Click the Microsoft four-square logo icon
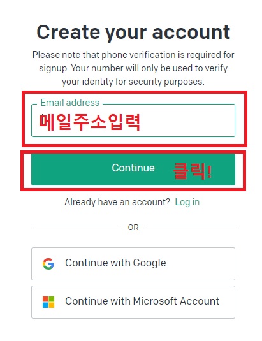 click(x=48, y=302)
